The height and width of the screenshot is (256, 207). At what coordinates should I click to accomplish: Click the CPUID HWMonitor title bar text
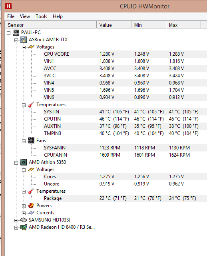pos(145,6)
